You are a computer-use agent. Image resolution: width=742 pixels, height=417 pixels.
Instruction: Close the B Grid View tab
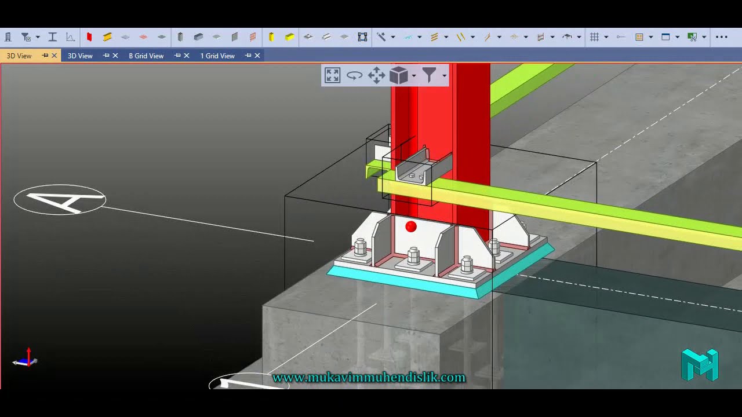[x=187, y=56]
